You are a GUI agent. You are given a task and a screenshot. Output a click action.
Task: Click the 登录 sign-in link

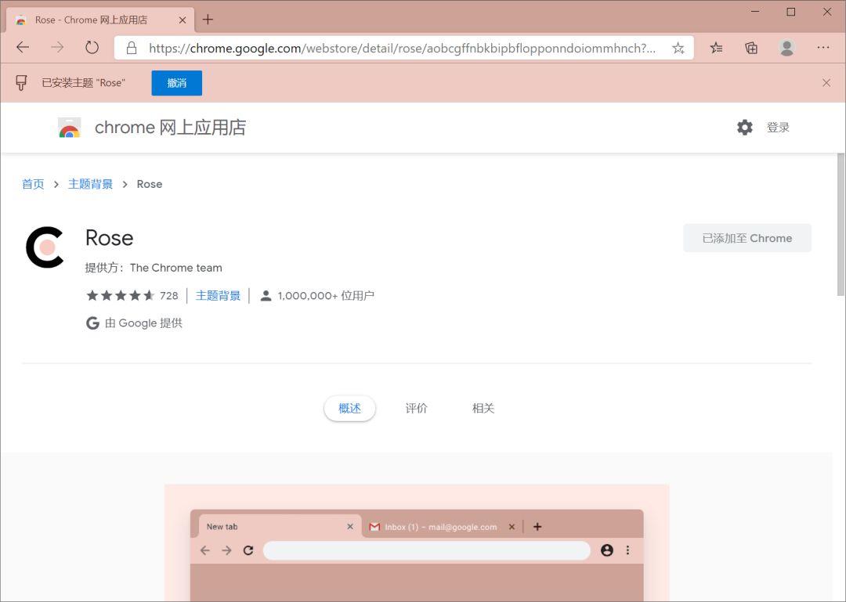778,128
